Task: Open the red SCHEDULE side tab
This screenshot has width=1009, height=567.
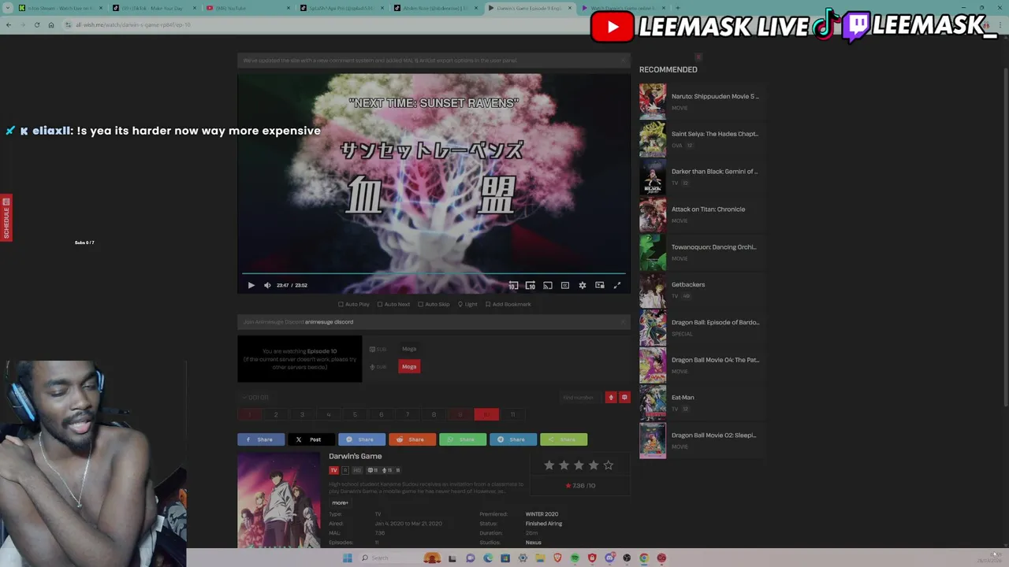Action: pyautogui.click(x=6, y=218)
